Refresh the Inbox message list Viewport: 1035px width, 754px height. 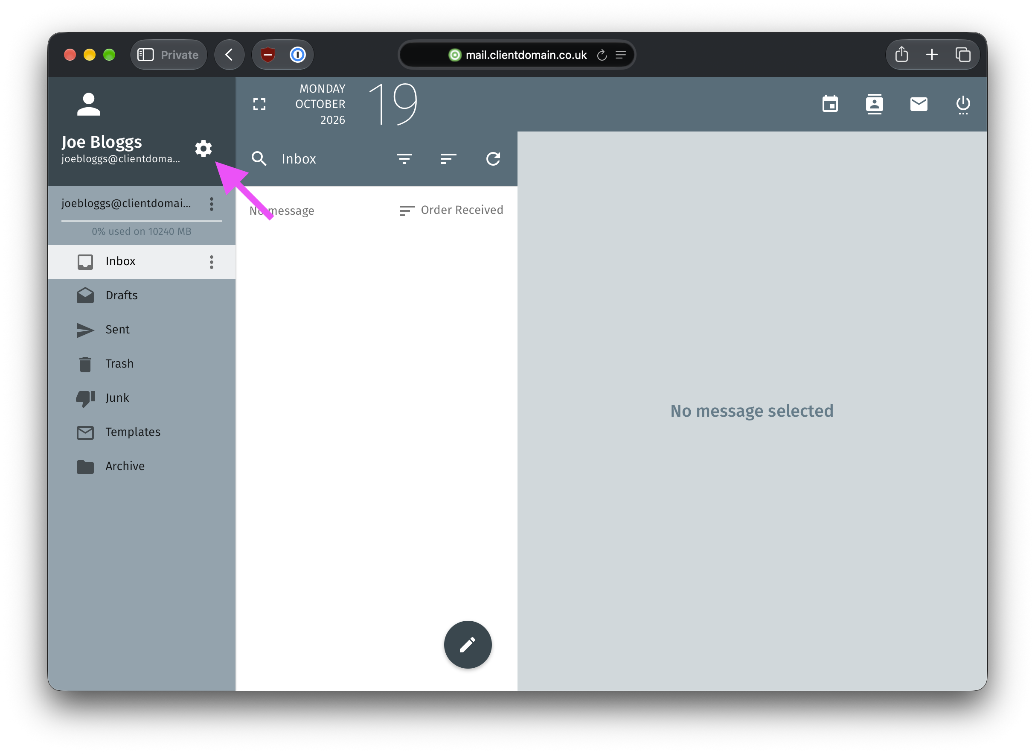[493, 158]
